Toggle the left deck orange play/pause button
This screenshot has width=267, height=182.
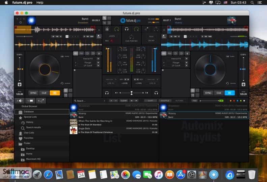coord(55,93)
